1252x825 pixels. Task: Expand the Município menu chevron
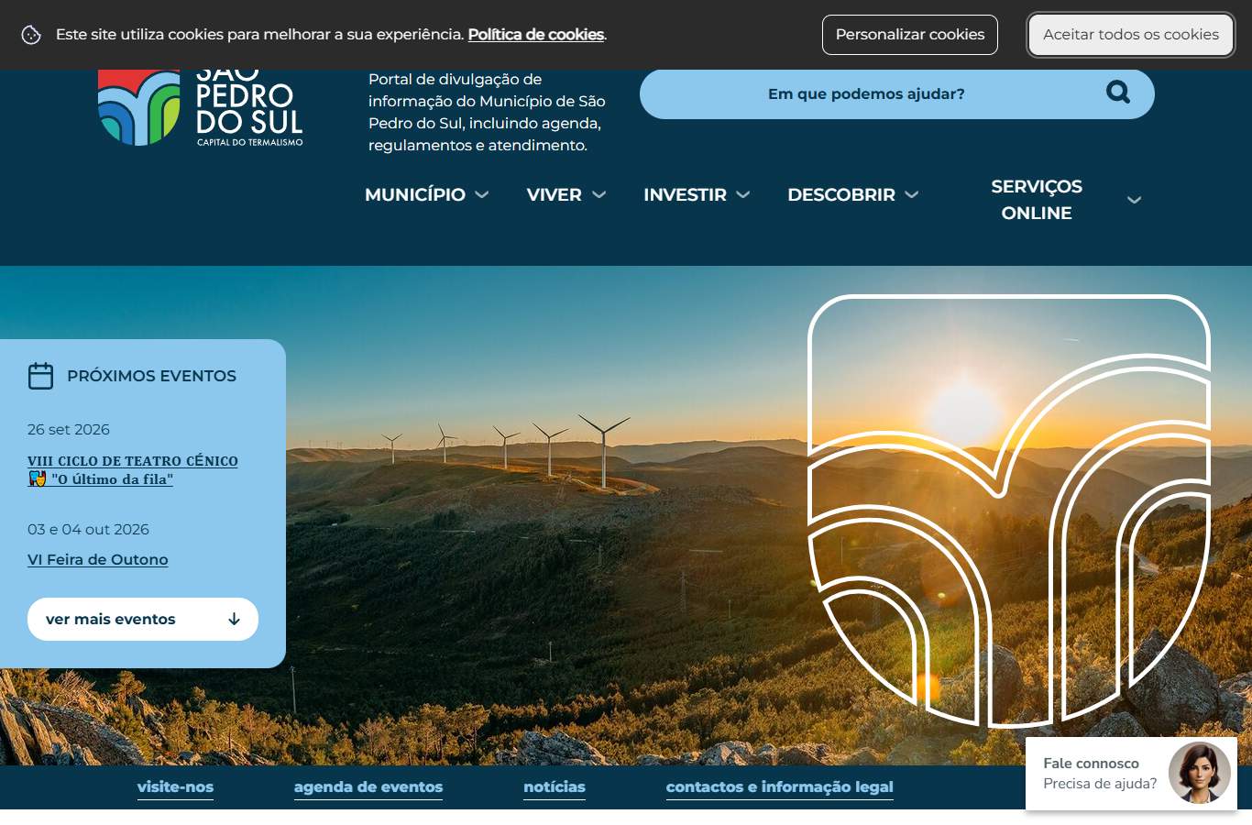pos(481,194)
